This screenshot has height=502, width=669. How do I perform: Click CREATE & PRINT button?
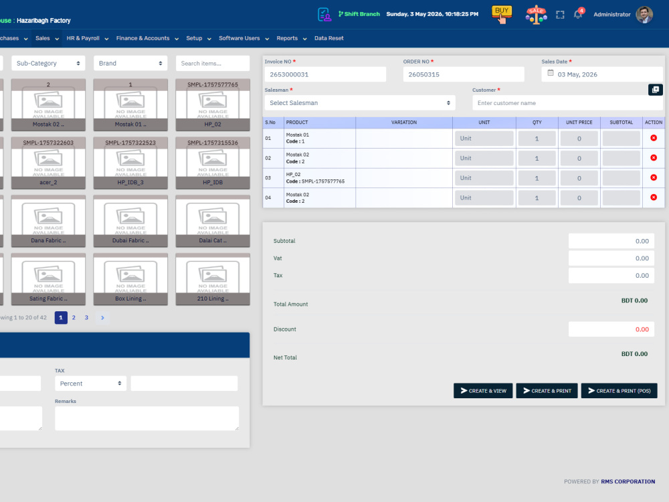point(547,391)
